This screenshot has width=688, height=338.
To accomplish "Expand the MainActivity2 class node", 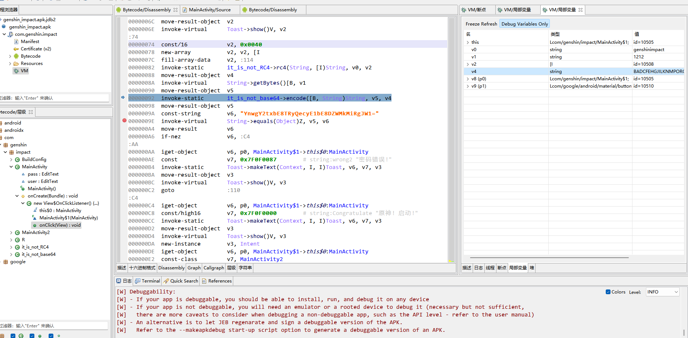I will [x=11, y=233].
